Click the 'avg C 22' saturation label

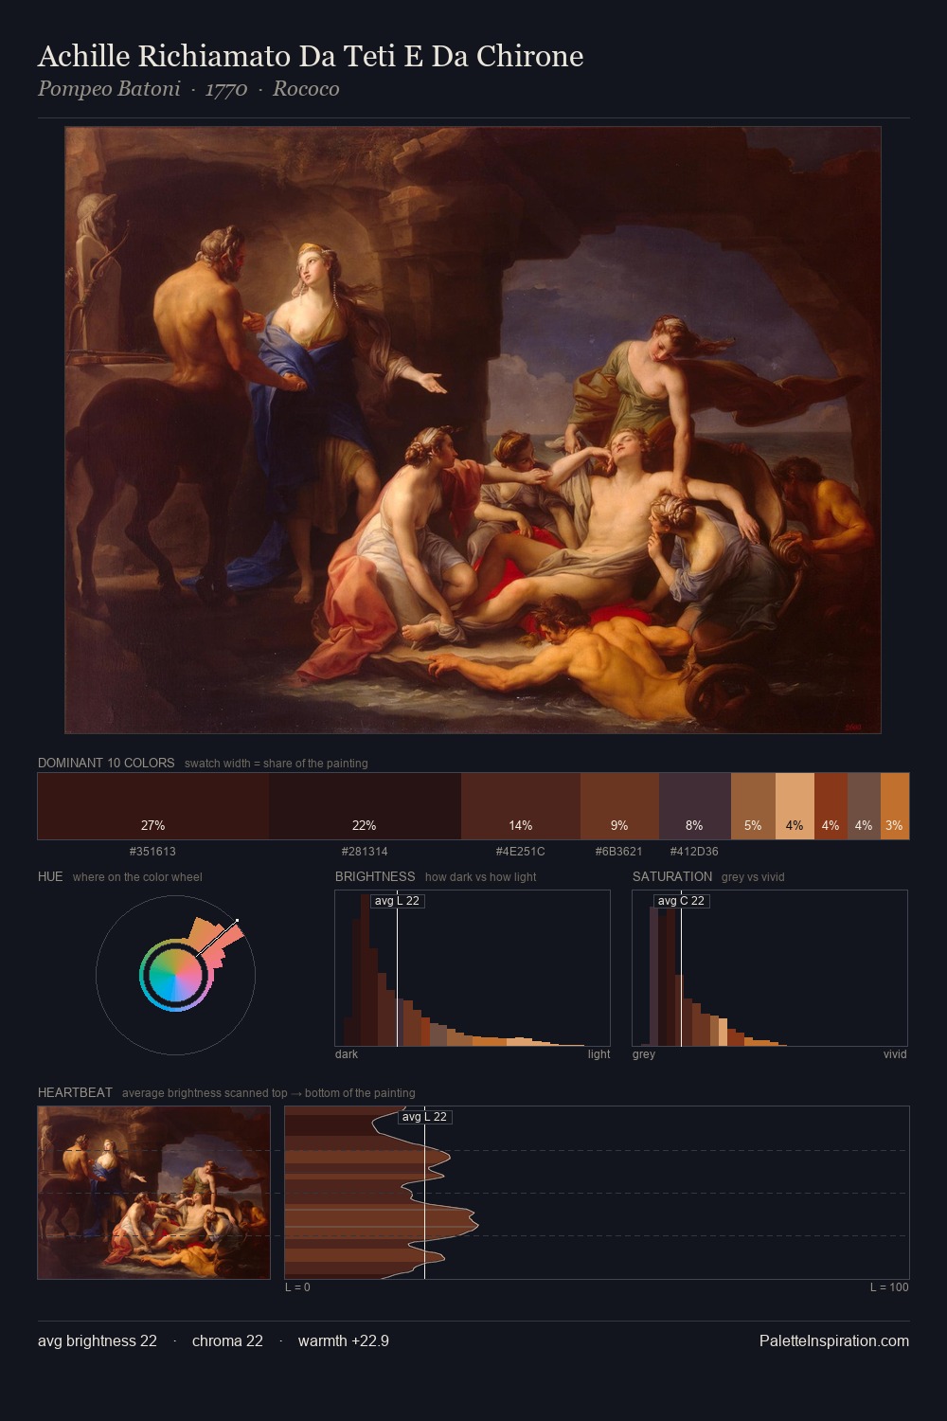click(681, 901)
